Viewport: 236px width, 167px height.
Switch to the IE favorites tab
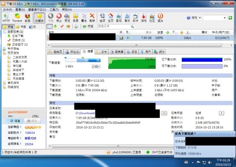click(32, 27)
